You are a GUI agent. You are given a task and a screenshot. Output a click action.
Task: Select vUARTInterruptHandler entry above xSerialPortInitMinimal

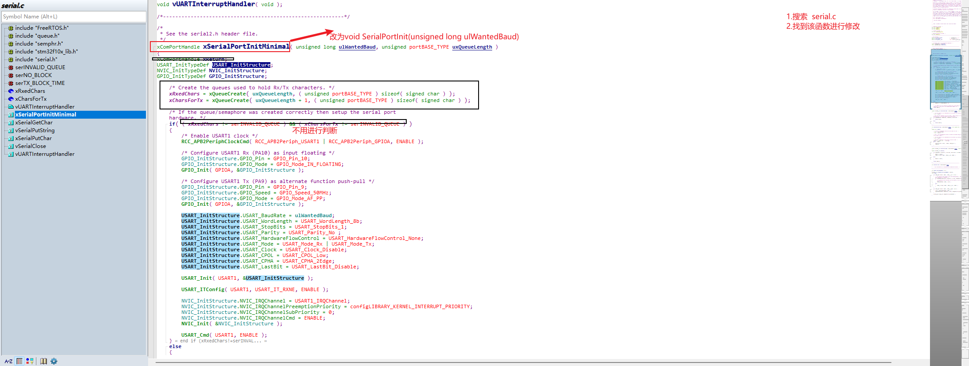(x=45, y=107)
